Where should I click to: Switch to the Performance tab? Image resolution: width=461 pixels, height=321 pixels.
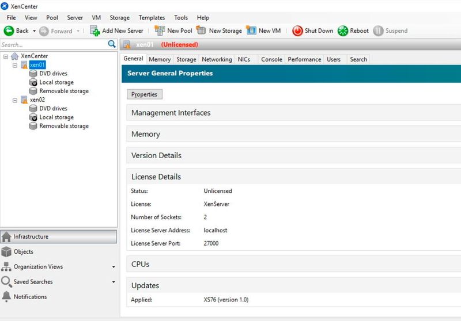pos(304,59)
